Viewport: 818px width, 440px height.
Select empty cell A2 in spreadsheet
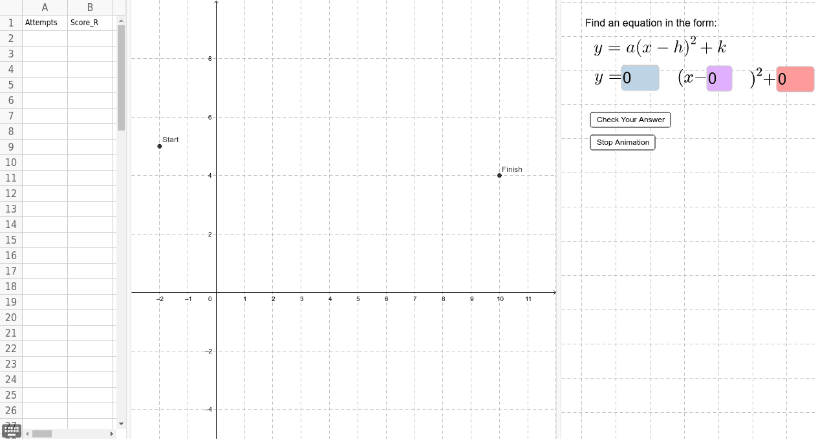point(45,38)
